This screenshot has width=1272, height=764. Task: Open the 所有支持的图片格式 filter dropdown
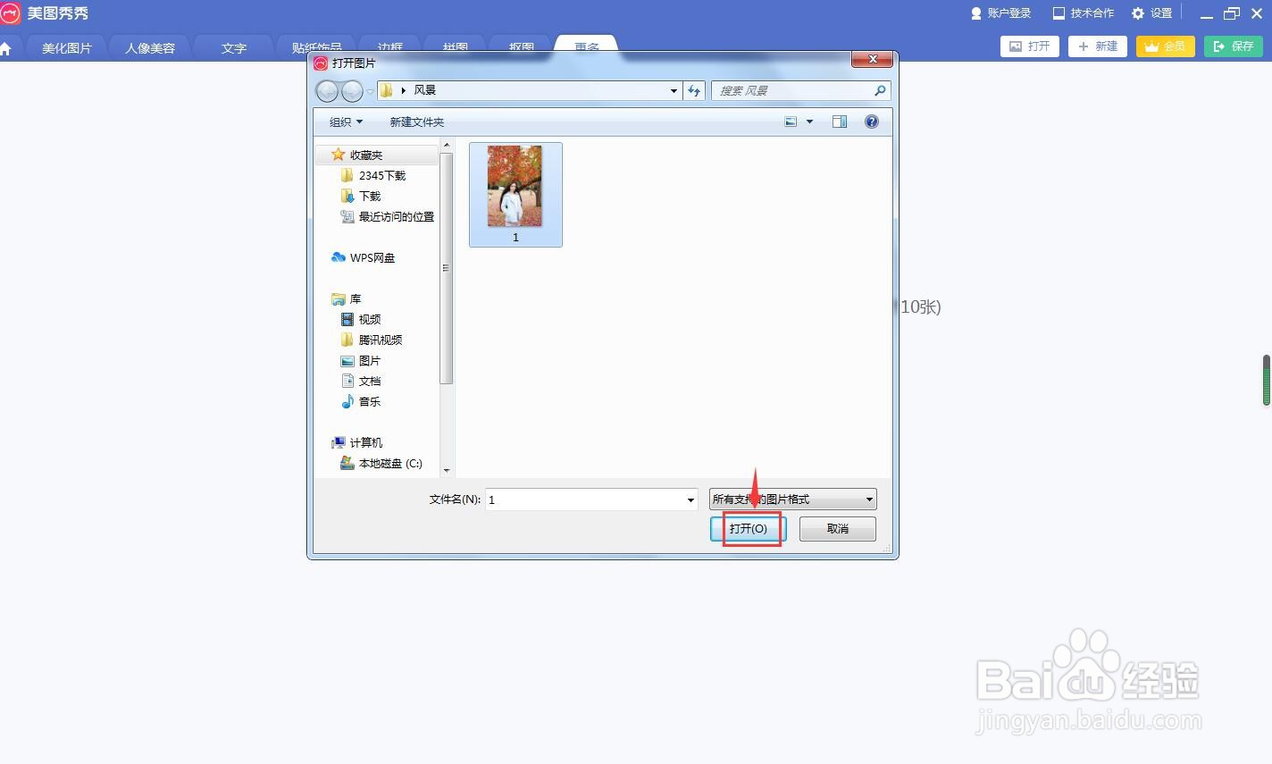[x=793, y=500]
